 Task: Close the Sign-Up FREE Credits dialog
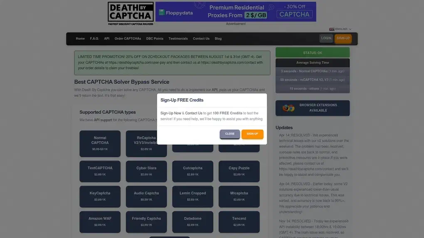coord(229,134)
